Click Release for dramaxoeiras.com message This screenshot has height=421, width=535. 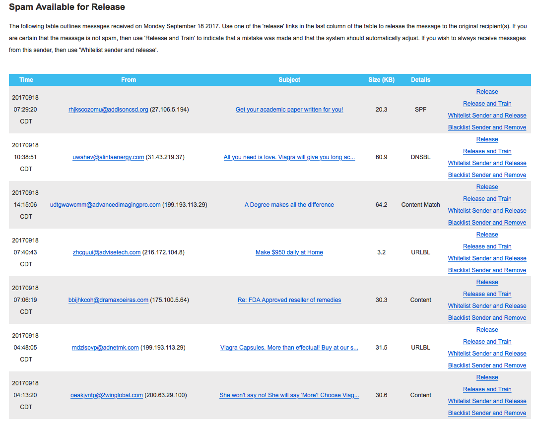tap(487, 283)
